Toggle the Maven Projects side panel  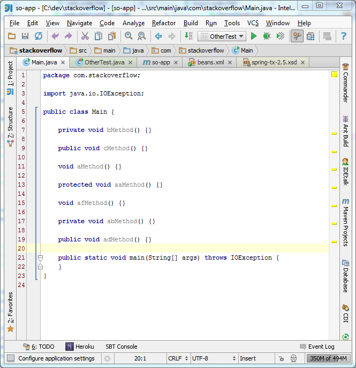click(345, 223)
